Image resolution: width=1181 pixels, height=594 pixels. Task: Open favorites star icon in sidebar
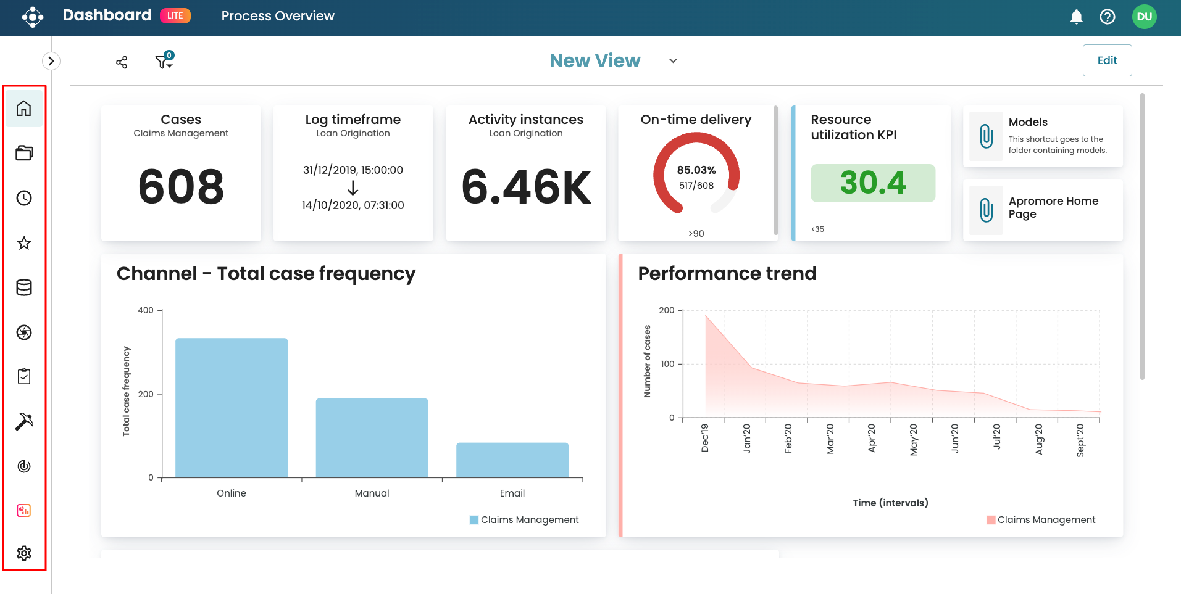point(24,243)
